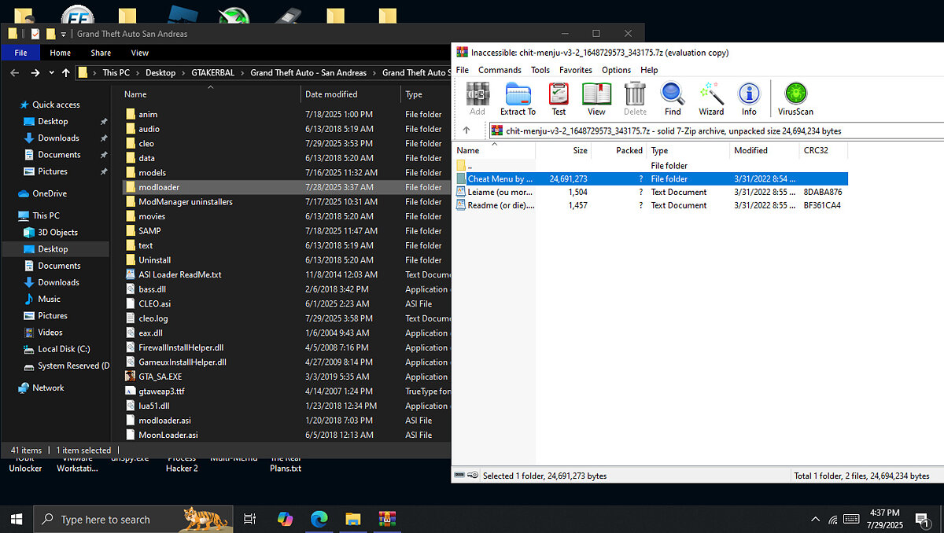944x533 pixels.
Task: Open the Favorites menu in WinRAR
Action: pos(576,70)
